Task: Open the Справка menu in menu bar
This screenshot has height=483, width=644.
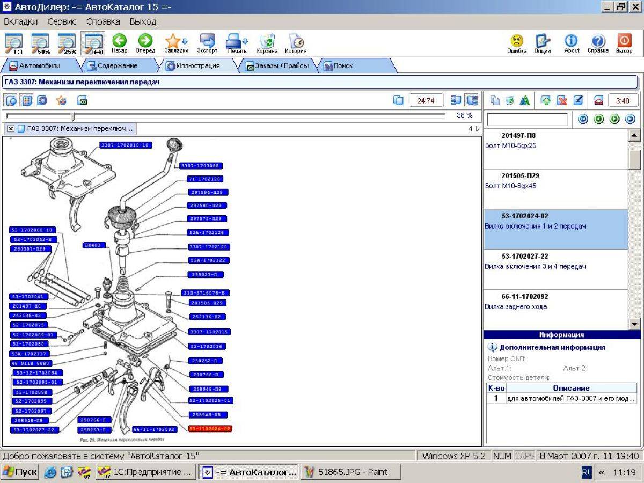Action: 103,22
